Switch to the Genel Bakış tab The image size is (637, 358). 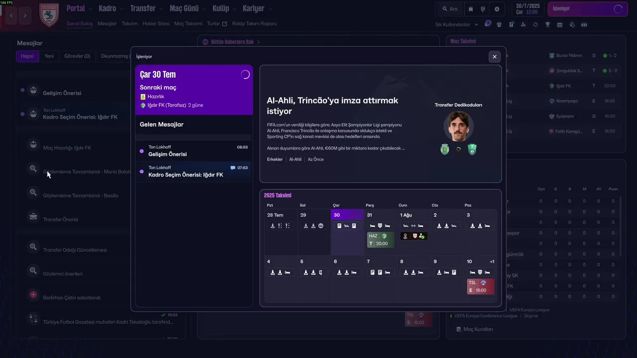coord(80,23)
